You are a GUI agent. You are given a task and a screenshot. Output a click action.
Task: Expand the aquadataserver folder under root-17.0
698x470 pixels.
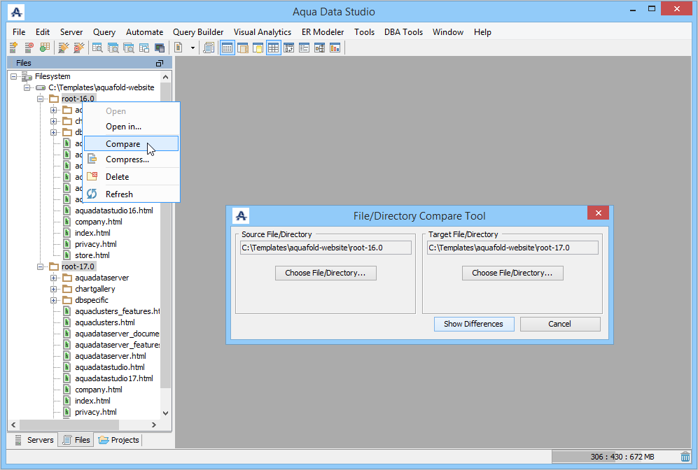(53, 278)
